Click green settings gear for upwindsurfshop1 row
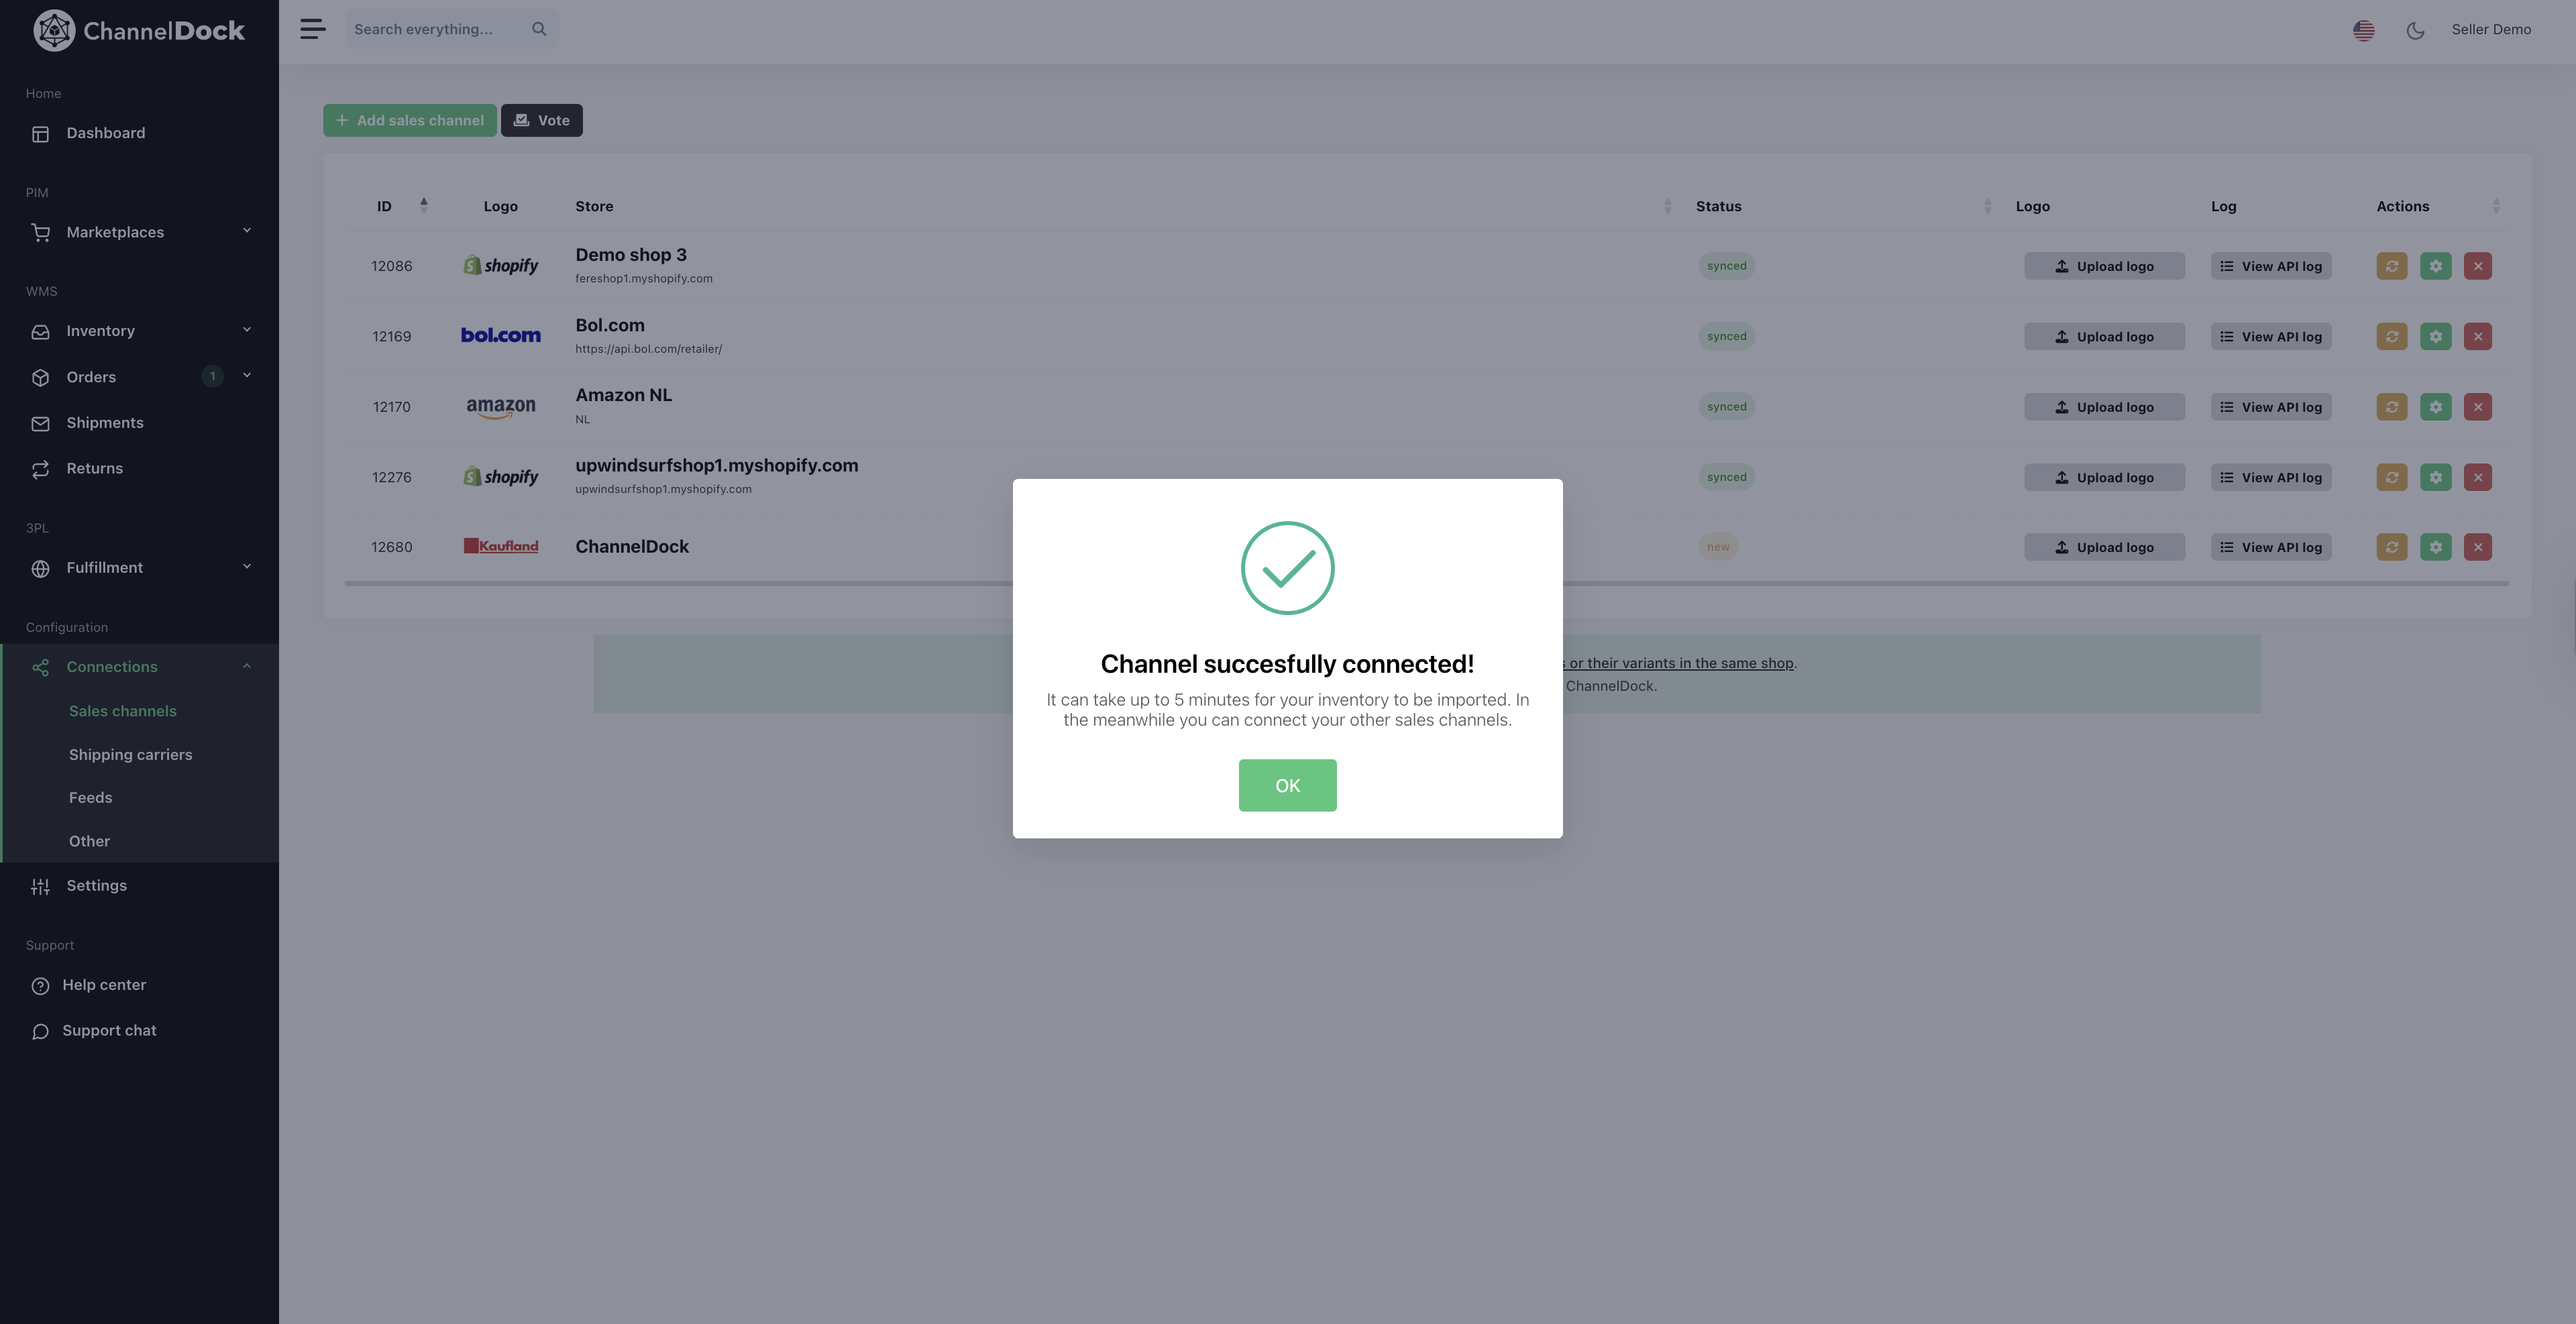Screen dimensions: 2576x1324 (x=2435, y=477)
